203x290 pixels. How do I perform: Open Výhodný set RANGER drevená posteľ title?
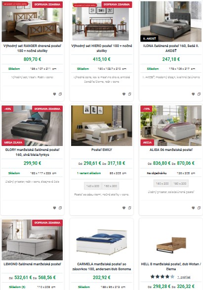[x=32, y=48]
